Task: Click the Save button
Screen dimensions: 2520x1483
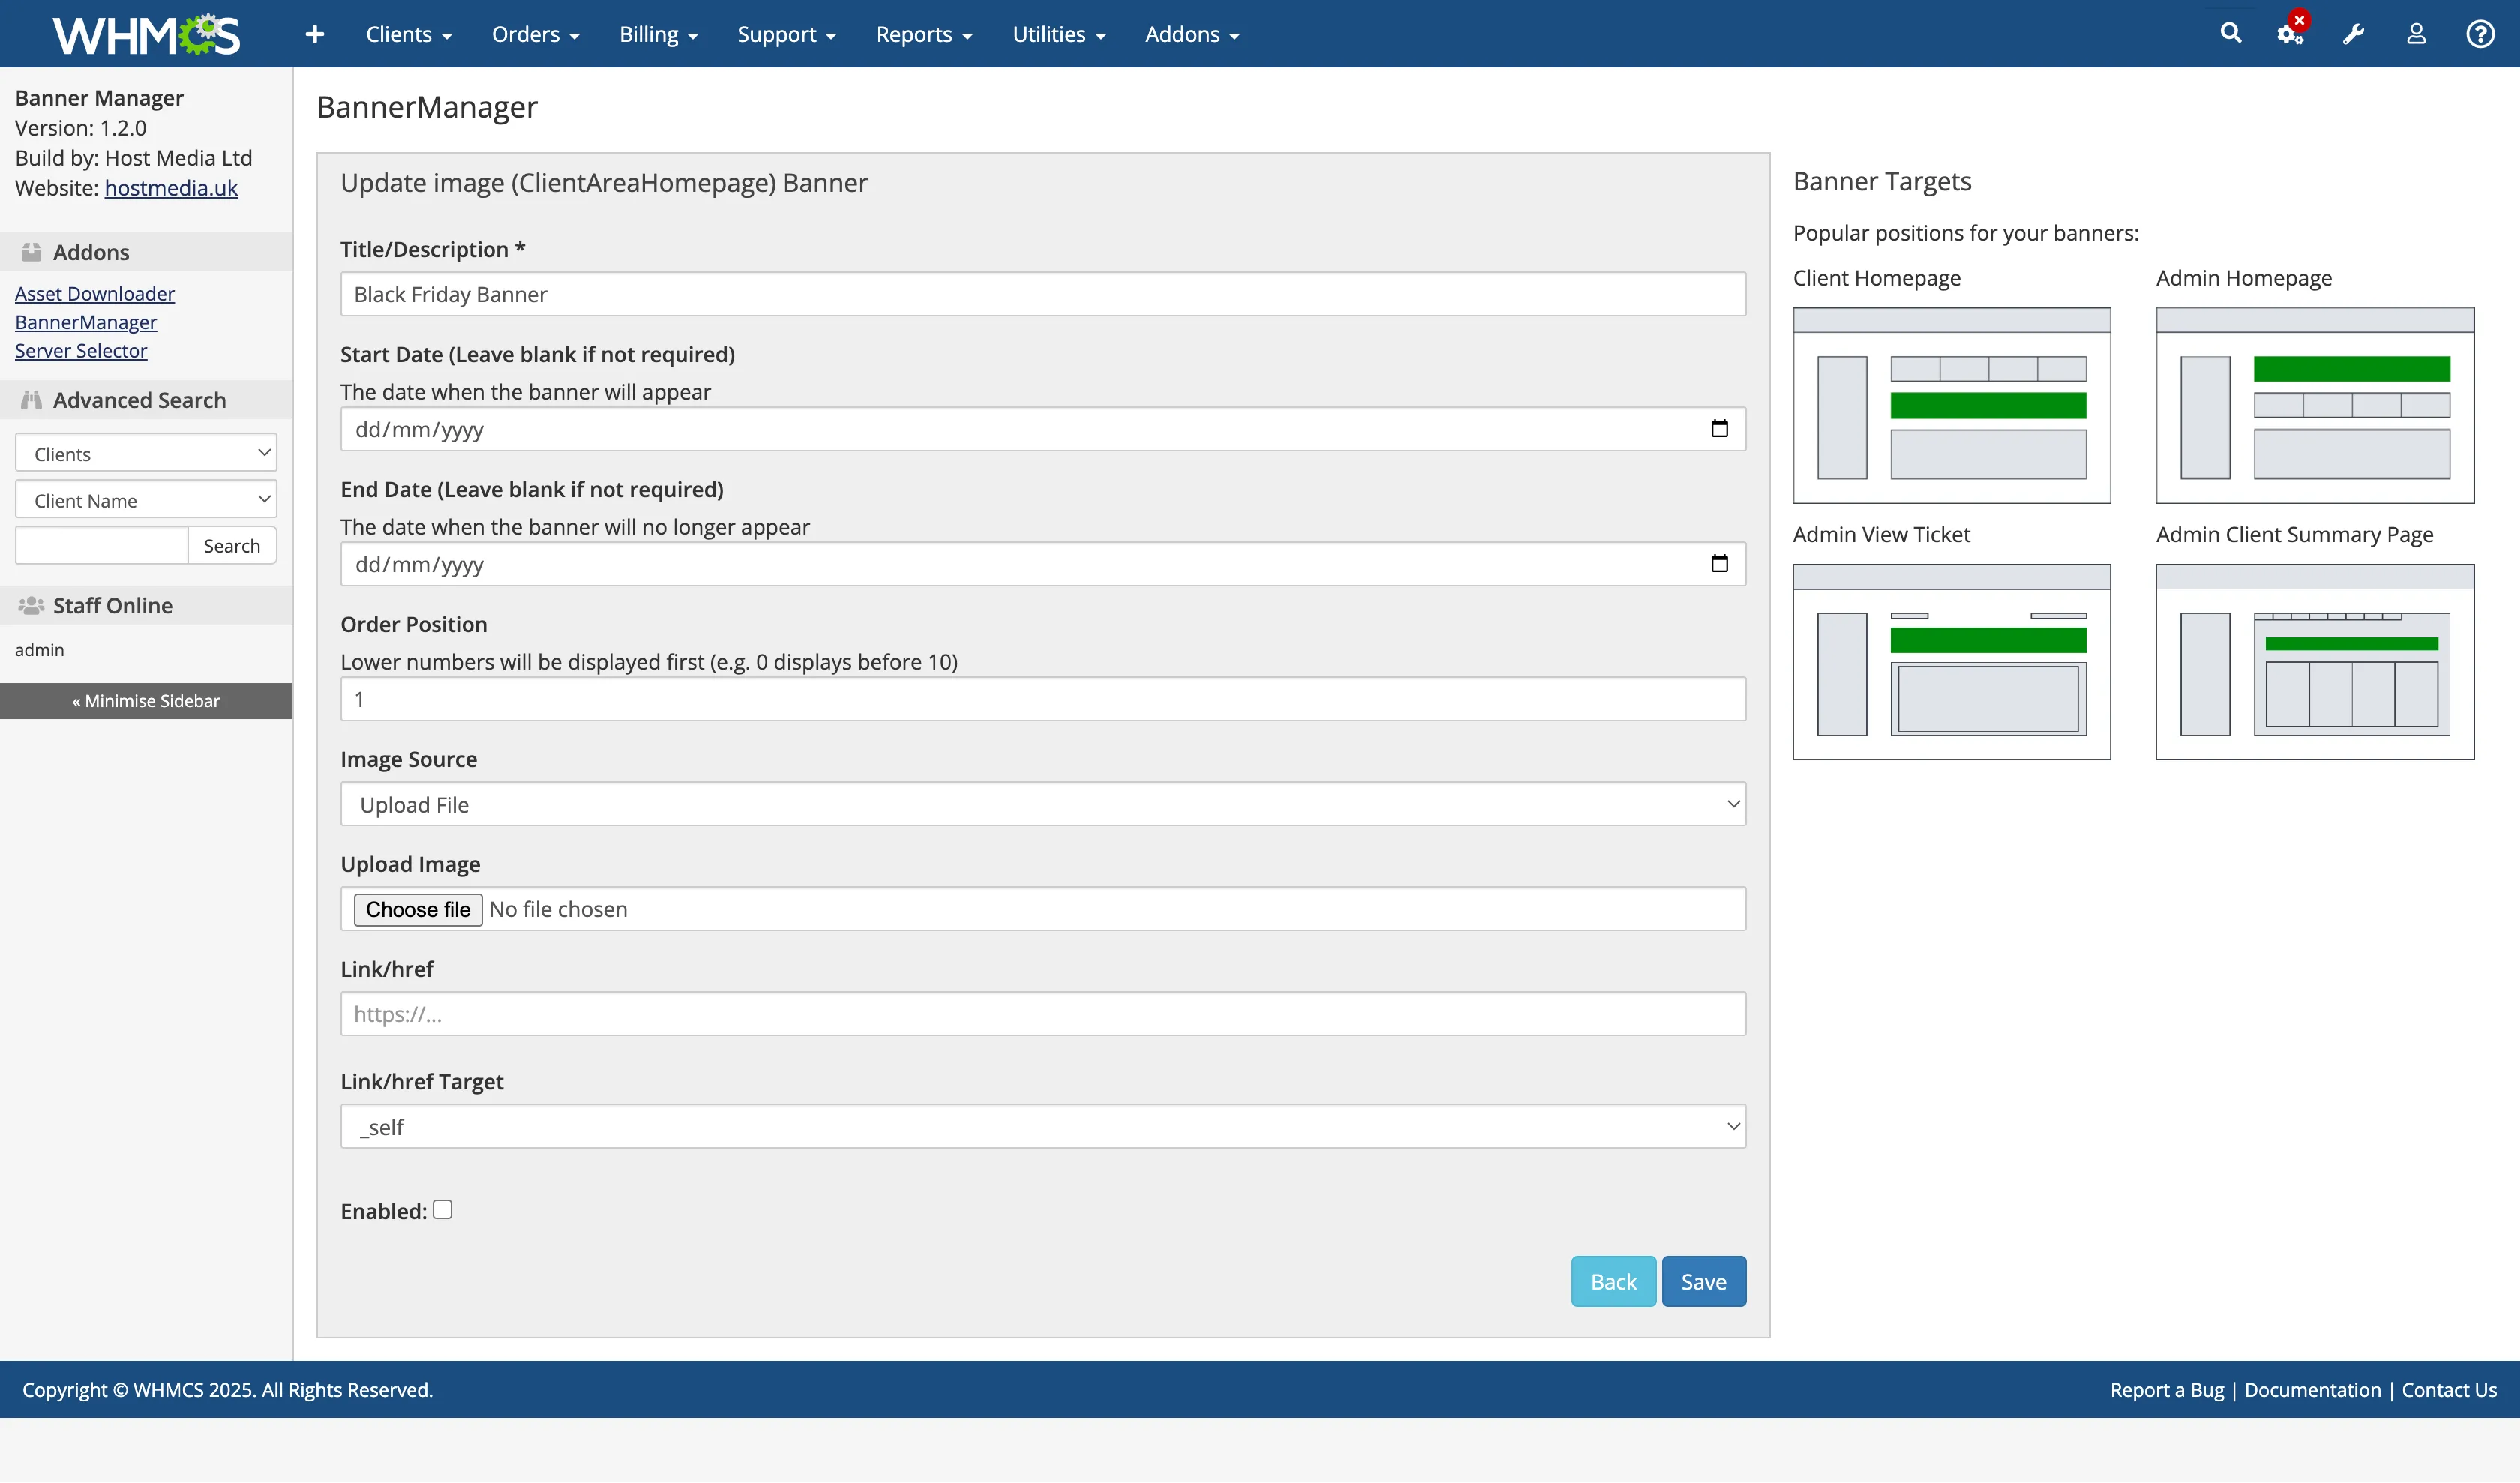Action: (x=1703, y=1280)
